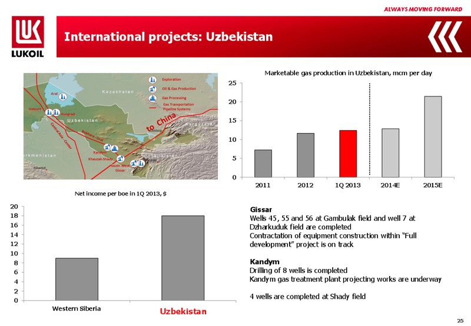The image size is (471, 326).
Task: Click the red 'Uzbekistan' axis label
Action: 183,312
